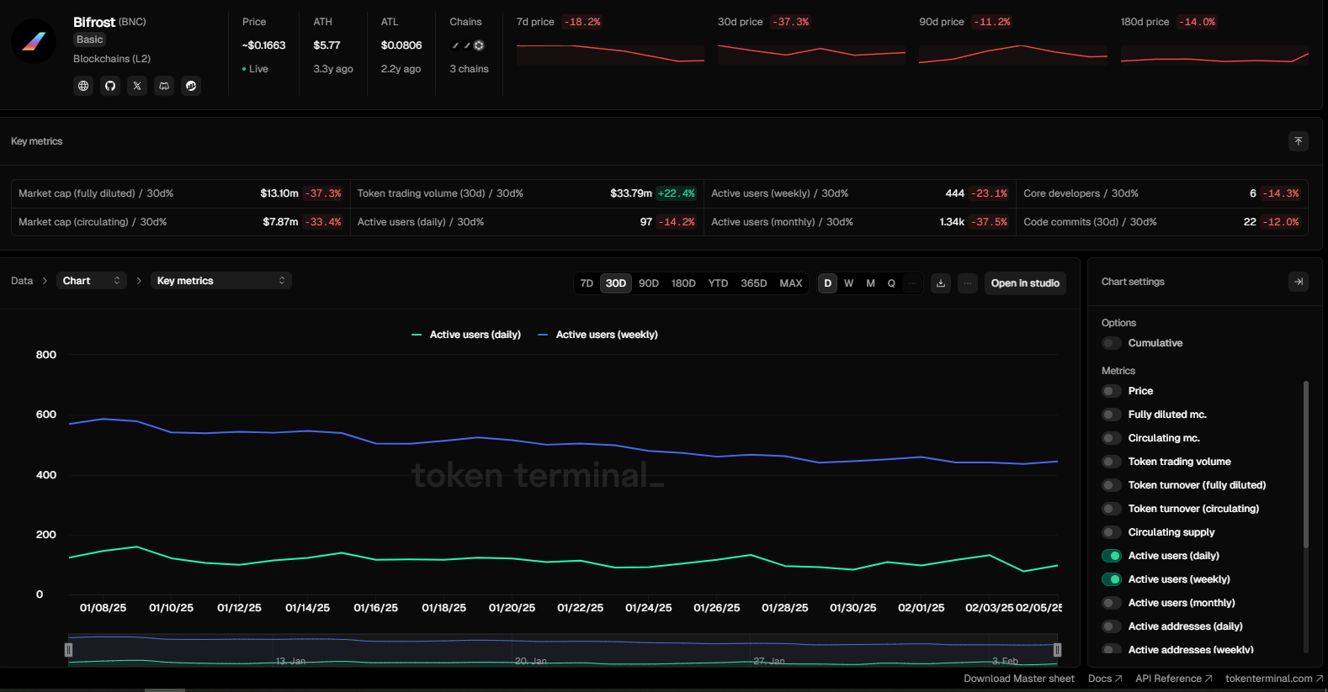Click Token trading volume $33.79m value

[x=631, y=193]
